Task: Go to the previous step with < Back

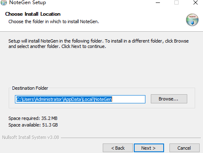Action: (x=118, y=148)
